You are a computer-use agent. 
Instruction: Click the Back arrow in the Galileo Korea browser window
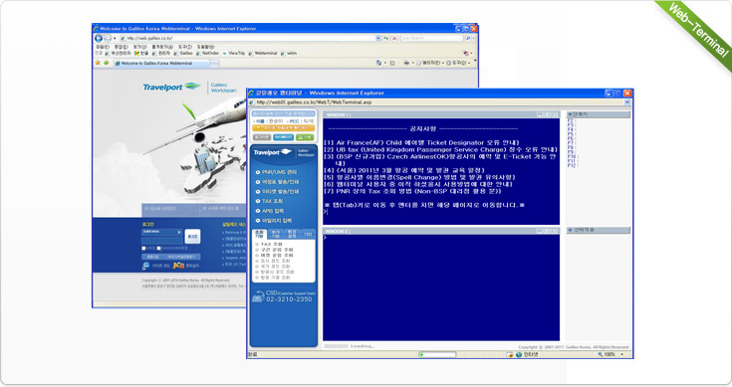coord(99,38)
